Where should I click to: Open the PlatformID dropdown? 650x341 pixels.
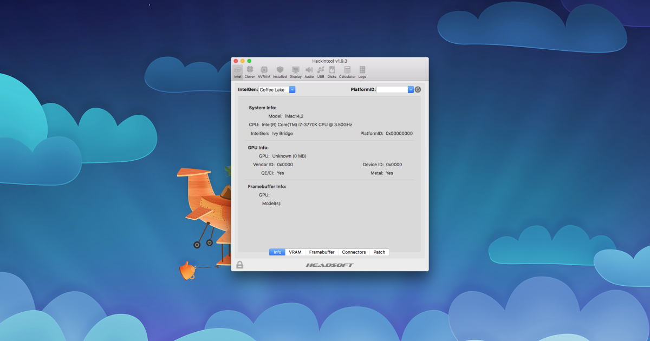[409, 89]
